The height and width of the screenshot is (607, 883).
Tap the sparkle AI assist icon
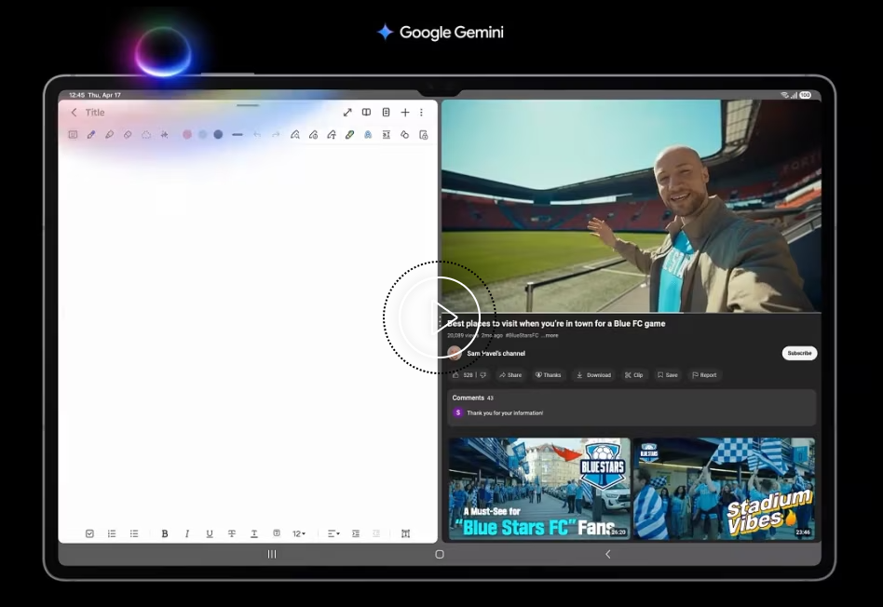point(164,135)
